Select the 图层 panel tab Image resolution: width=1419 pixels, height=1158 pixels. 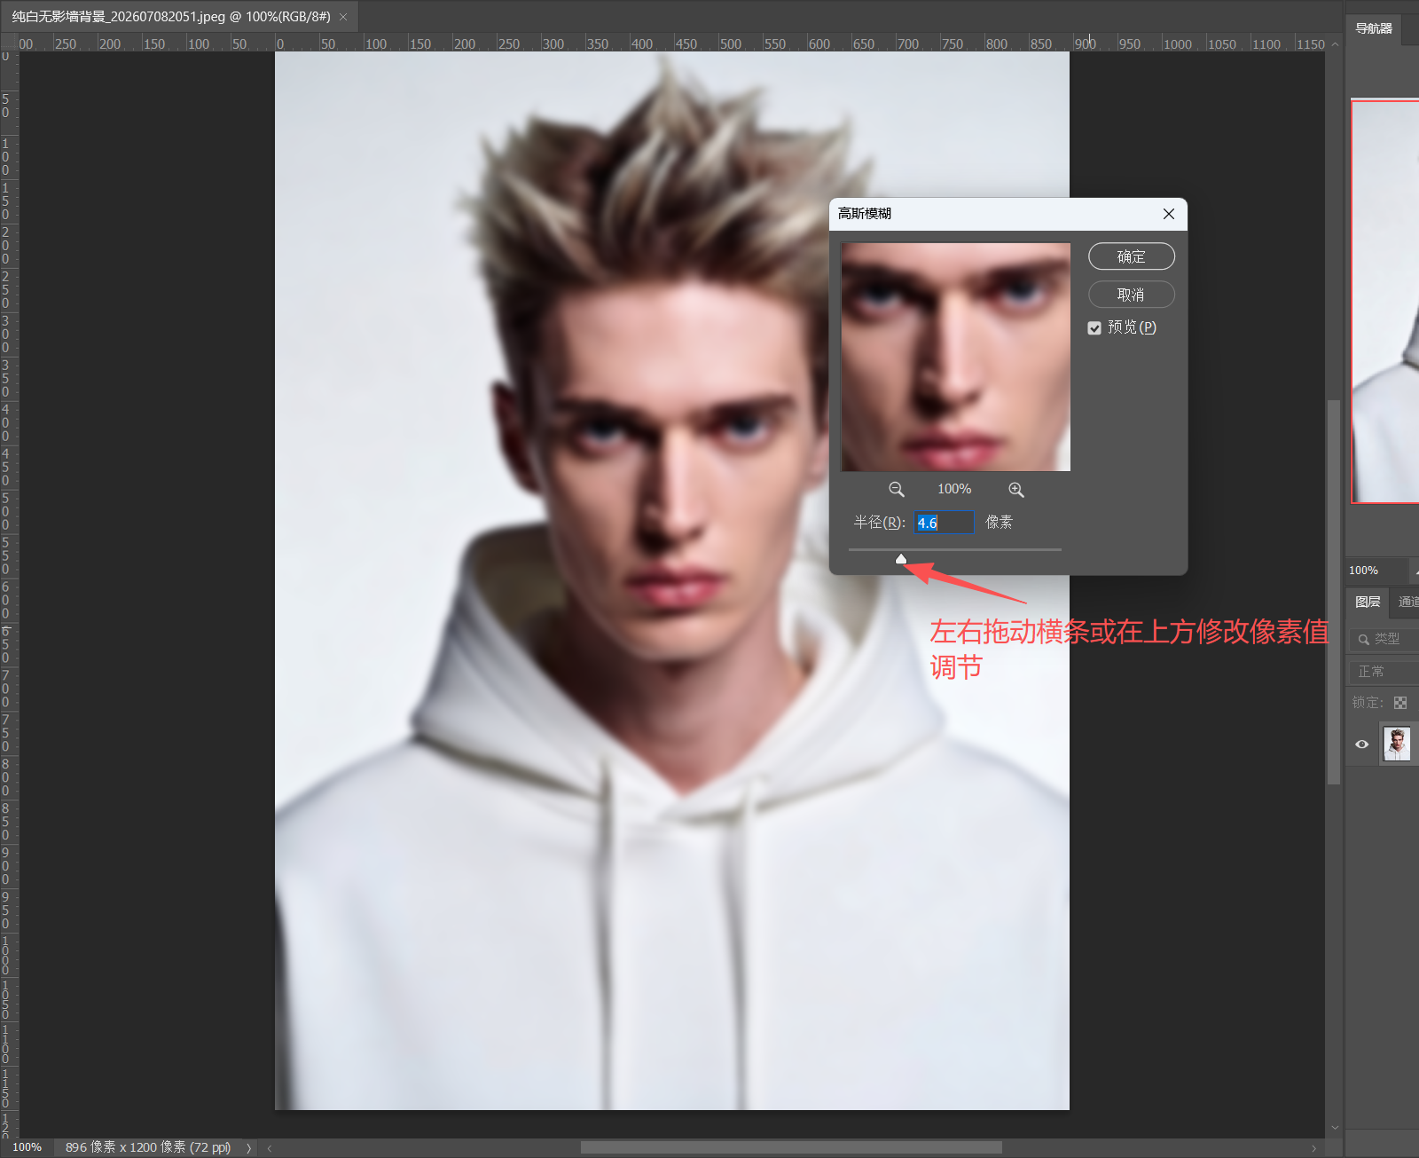[x=1368, y=602]
